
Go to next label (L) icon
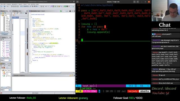click(x=29, y=6)
